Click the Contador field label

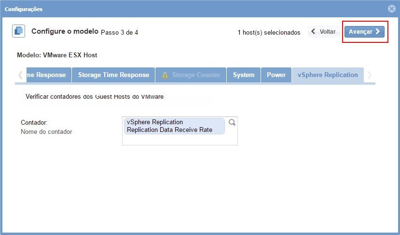point(34,123)
